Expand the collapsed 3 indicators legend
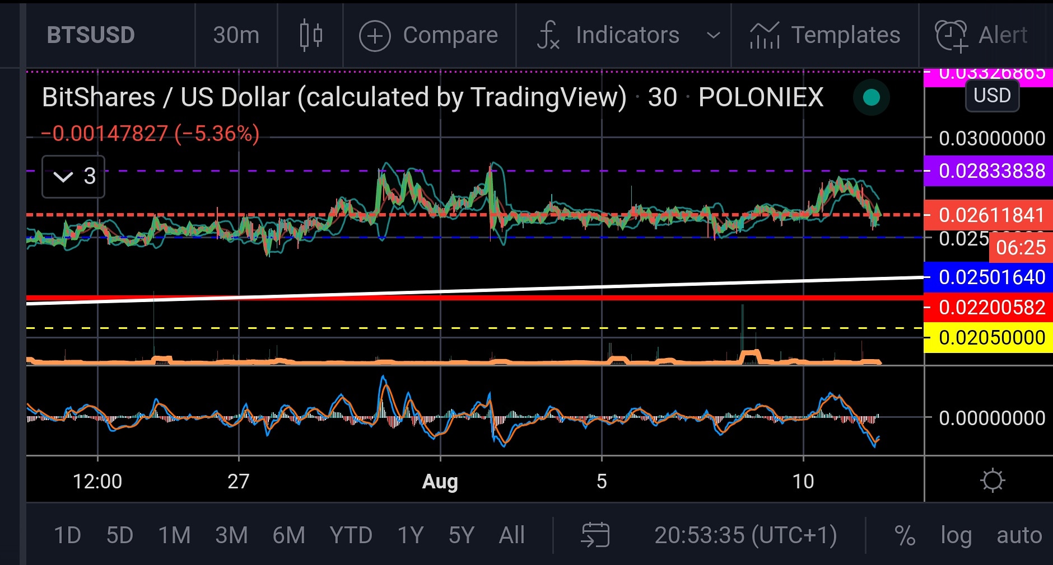 click(73, 177)
